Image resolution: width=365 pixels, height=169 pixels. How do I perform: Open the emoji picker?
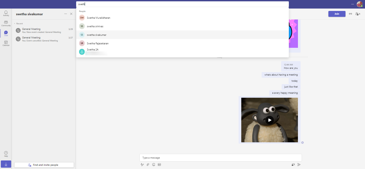click(154, 165)
